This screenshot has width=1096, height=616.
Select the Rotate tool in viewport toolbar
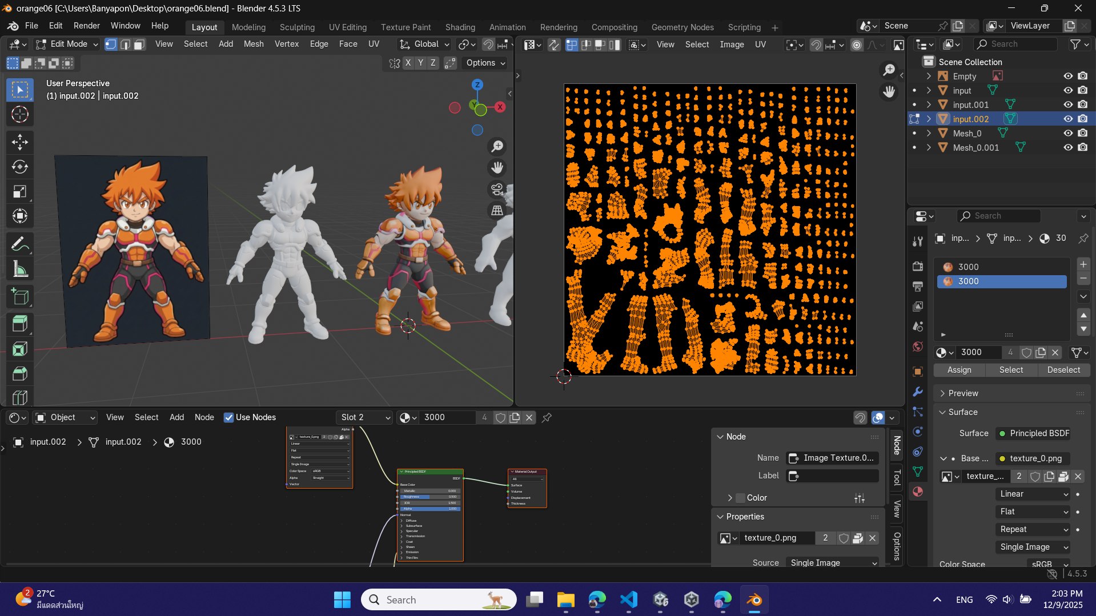pyautogui.click(x=20, y=167)
